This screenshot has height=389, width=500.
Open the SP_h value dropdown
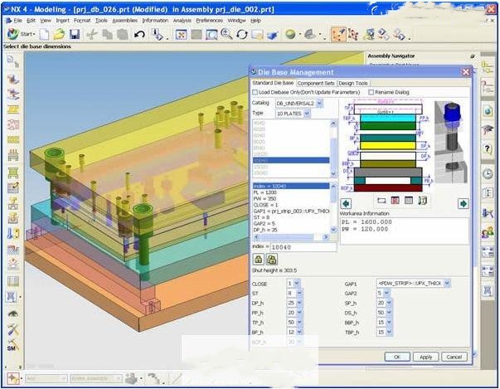click(x=389, y=303)
